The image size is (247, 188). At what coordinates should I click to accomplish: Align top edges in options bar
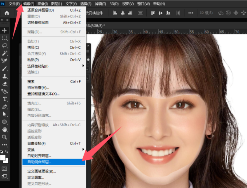(x=153, y=13)
